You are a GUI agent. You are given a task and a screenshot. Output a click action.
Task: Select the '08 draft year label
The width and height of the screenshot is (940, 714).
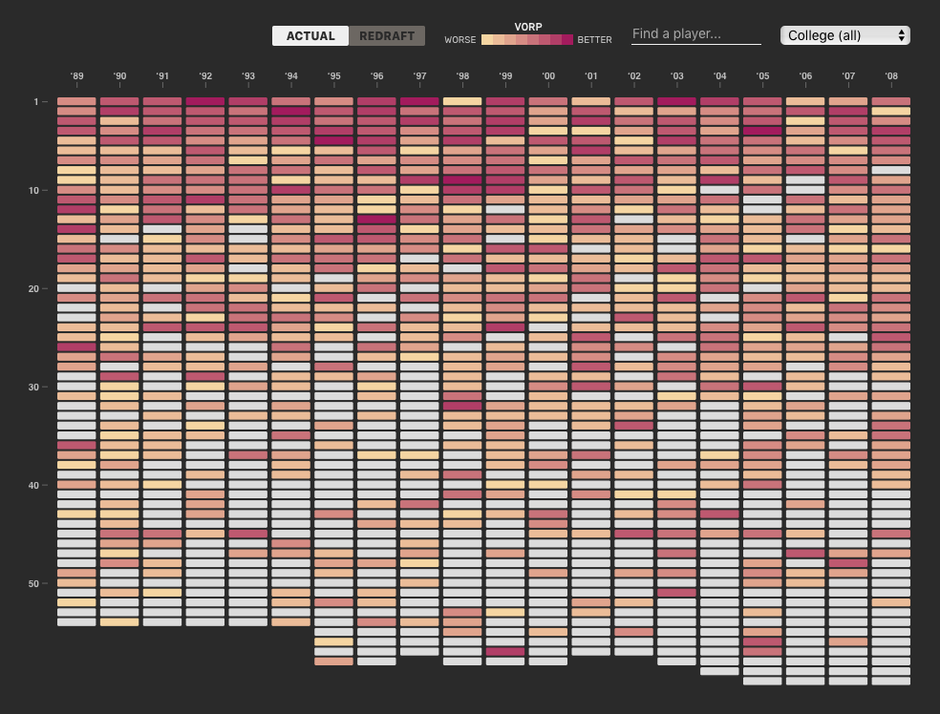tap(891, 76)
